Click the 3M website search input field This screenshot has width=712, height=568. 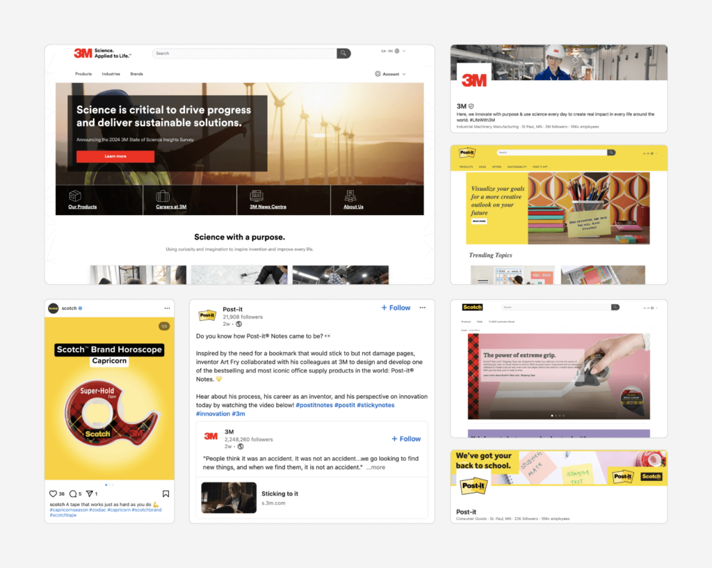[245, 53]
